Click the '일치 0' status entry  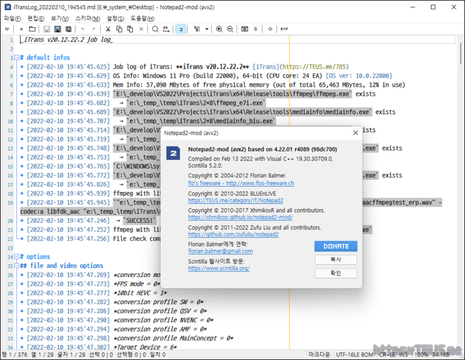point(158,355)
